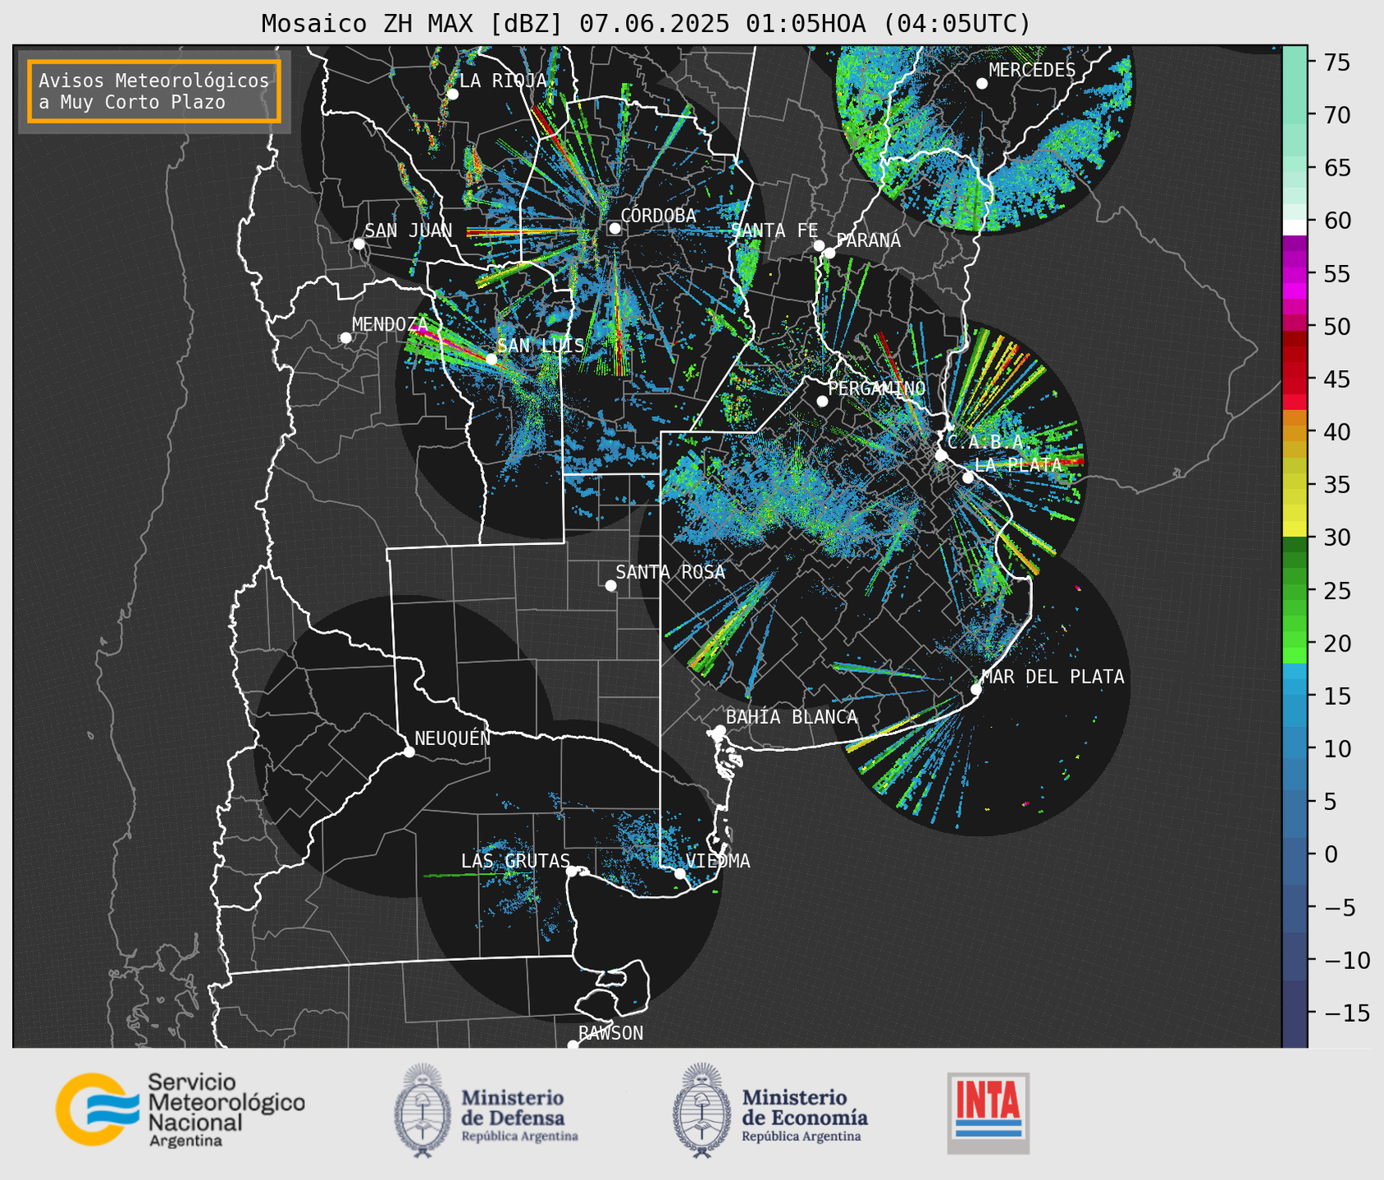Image resolution: width=1384 pixels, height=1180 pixels.
Task: Click the mint 70 dBZ color on scale
Action: point(1294,114)
